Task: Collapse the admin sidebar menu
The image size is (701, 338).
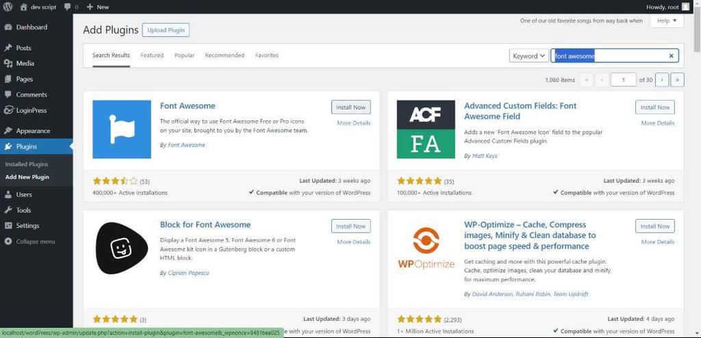Action: (35, 242)
